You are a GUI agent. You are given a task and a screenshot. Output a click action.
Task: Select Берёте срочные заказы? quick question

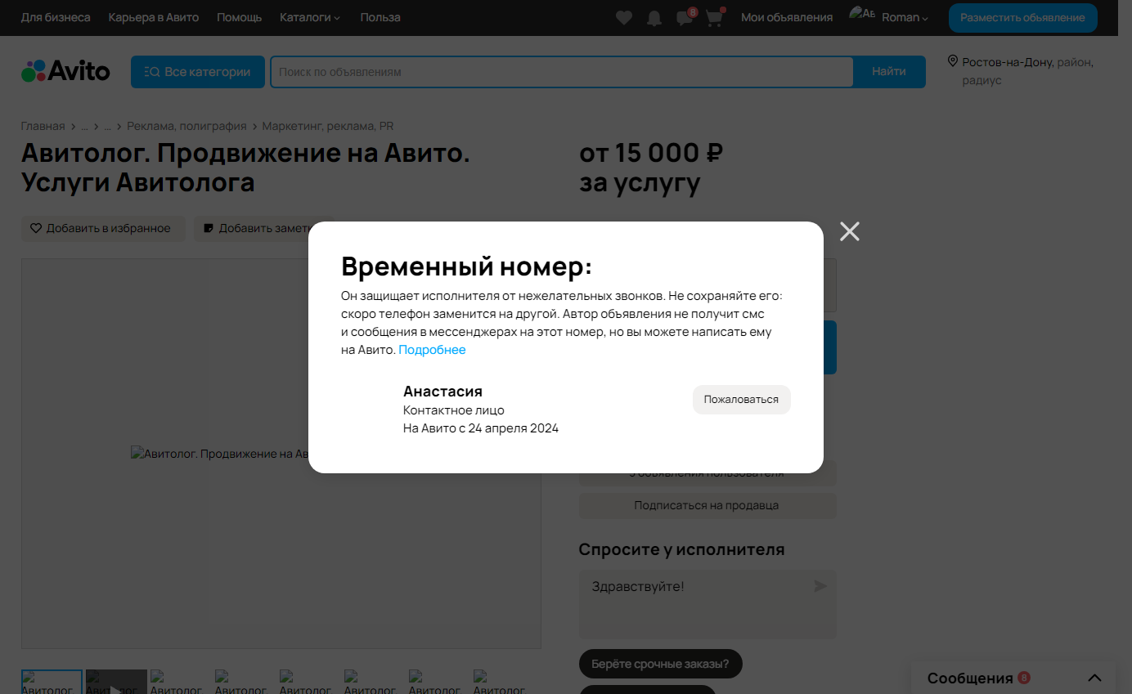[x=660, y=664]
